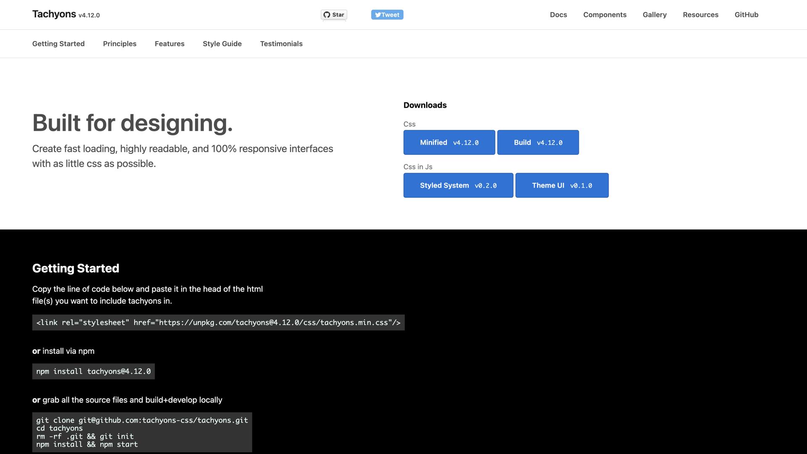807x454 pixels.
Task: Download the Build v4.12.0 CSS
Action: click(538, 142)
